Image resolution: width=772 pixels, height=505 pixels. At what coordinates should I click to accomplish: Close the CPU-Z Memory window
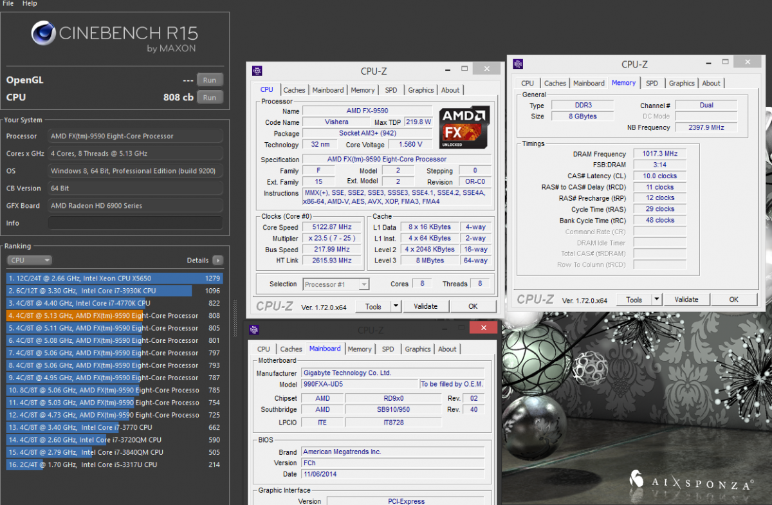[x=748, y=62]
